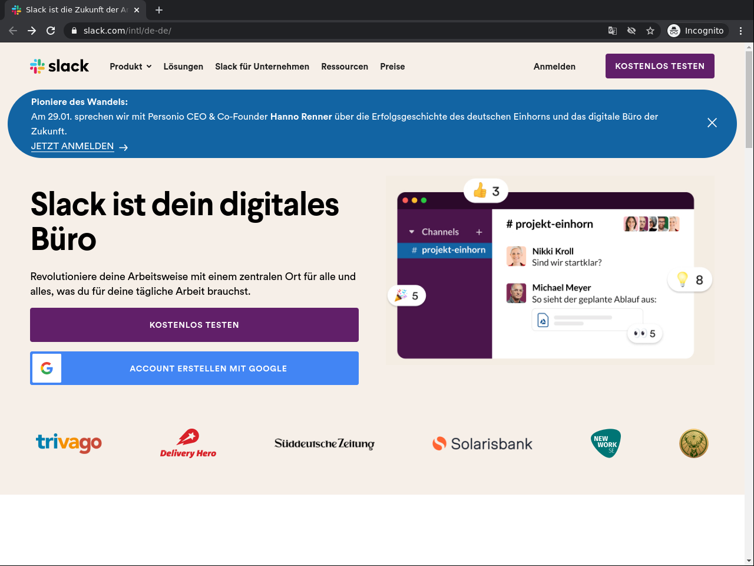Click the trivago logo
The height and width of the screenshot is (566, 754).
coord(69,443)
